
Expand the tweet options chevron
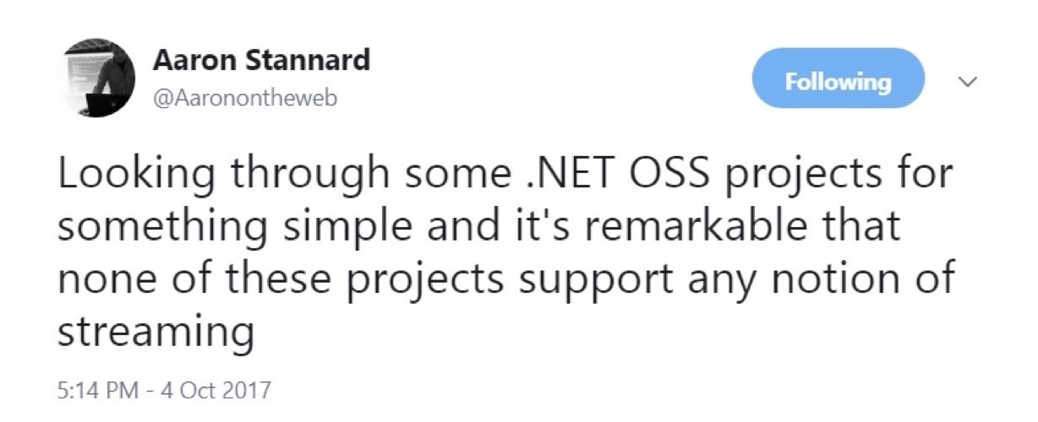click(968, 82)
